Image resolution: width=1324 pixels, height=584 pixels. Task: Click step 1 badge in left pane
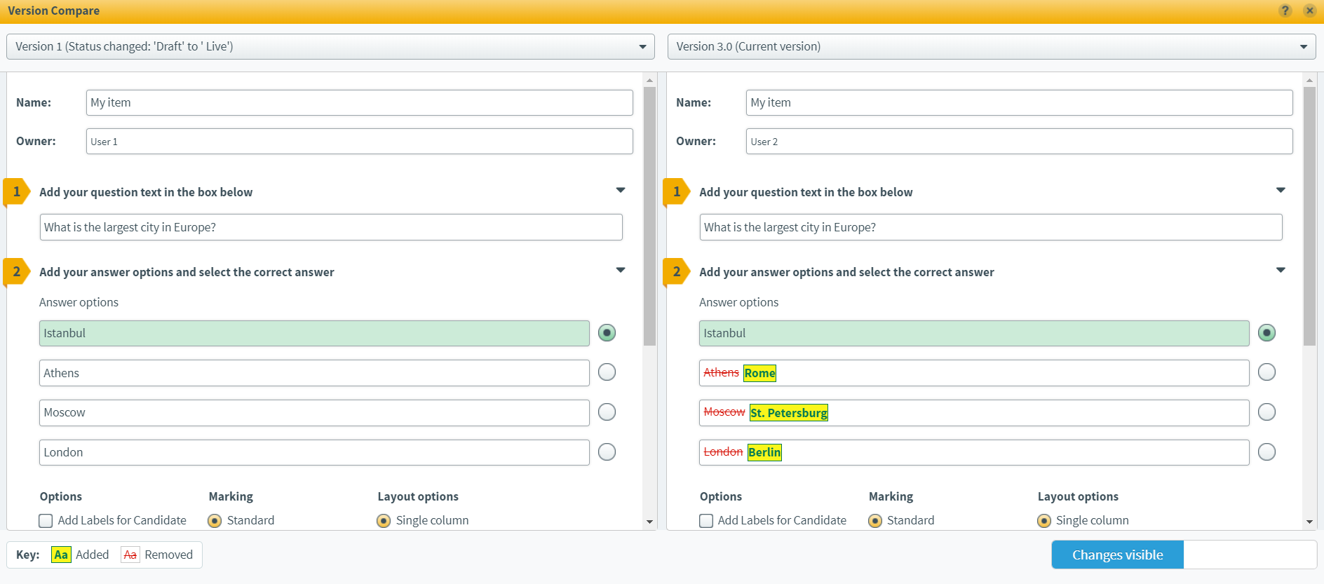pos(17,191)
